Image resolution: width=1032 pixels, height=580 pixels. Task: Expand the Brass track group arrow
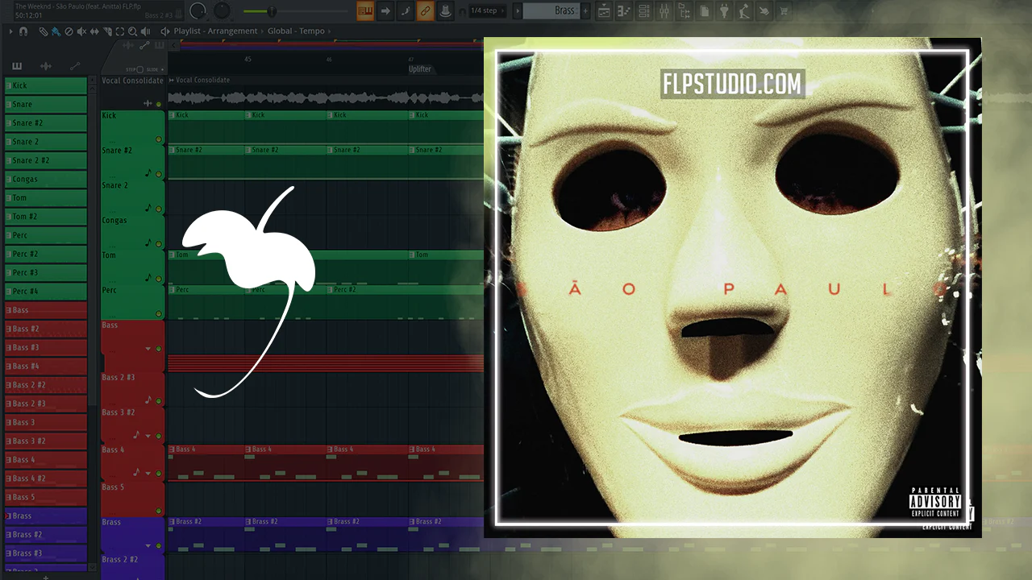click(x=148, y=545)
